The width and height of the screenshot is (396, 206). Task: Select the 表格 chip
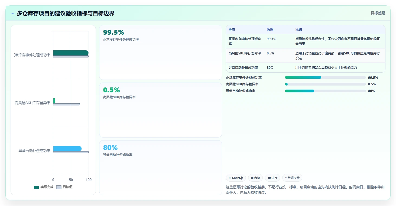pos(255,178)
